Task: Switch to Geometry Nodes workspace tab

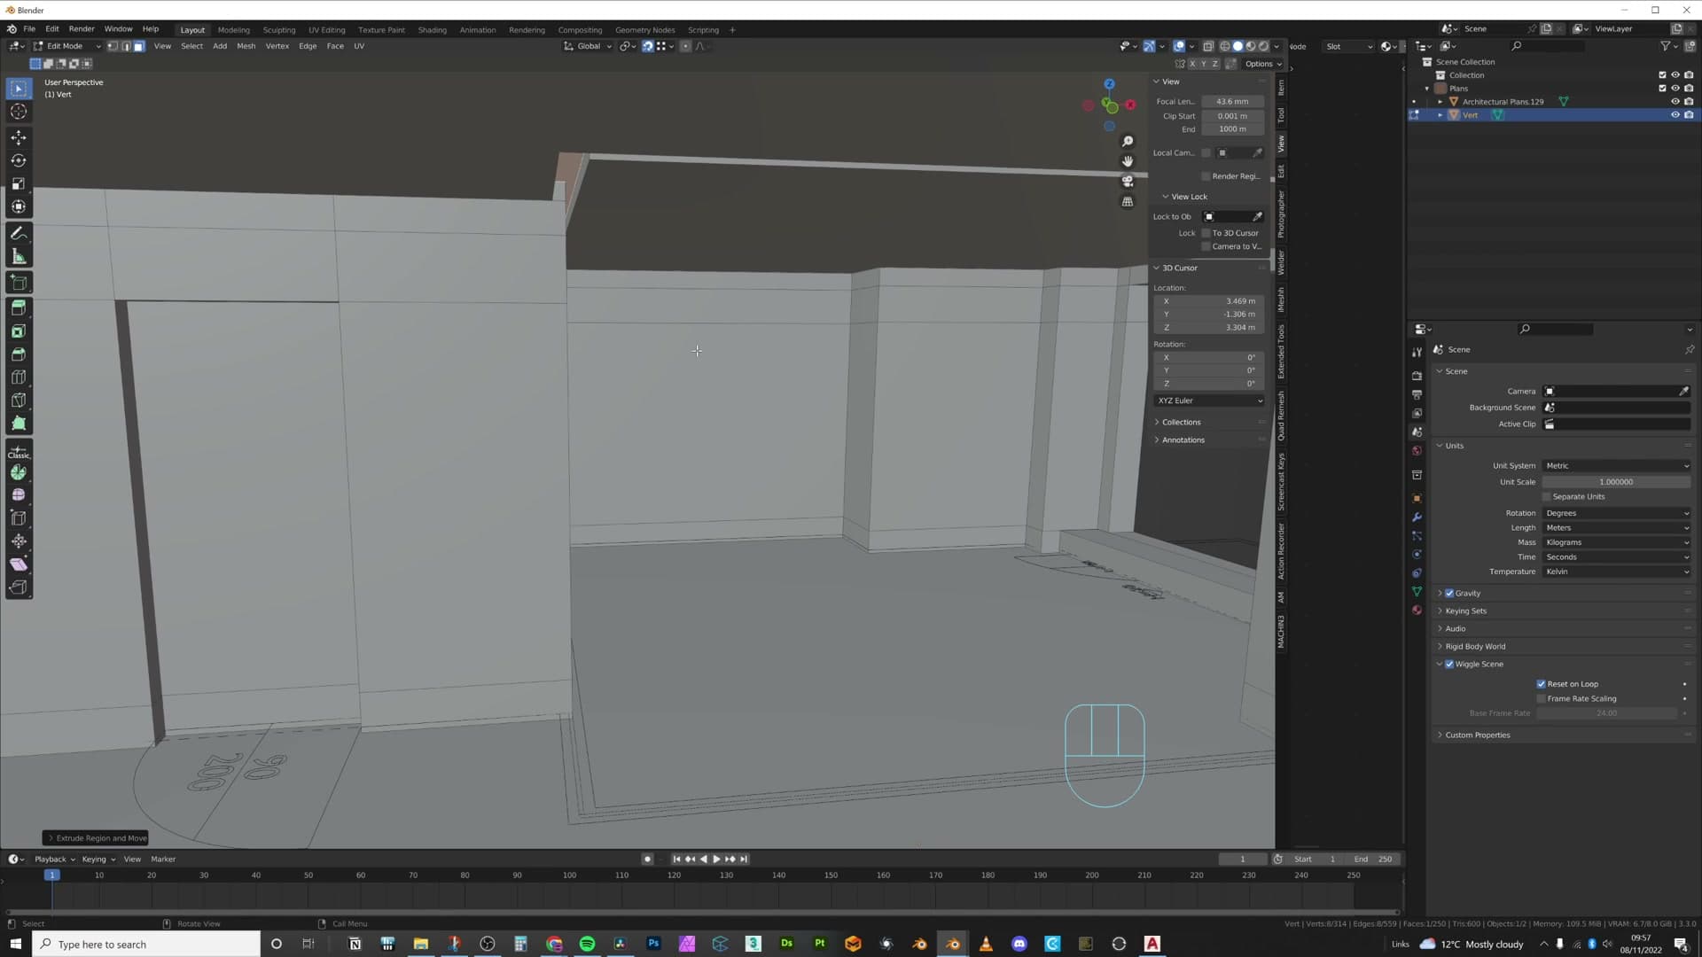Action: pos(644,30)
